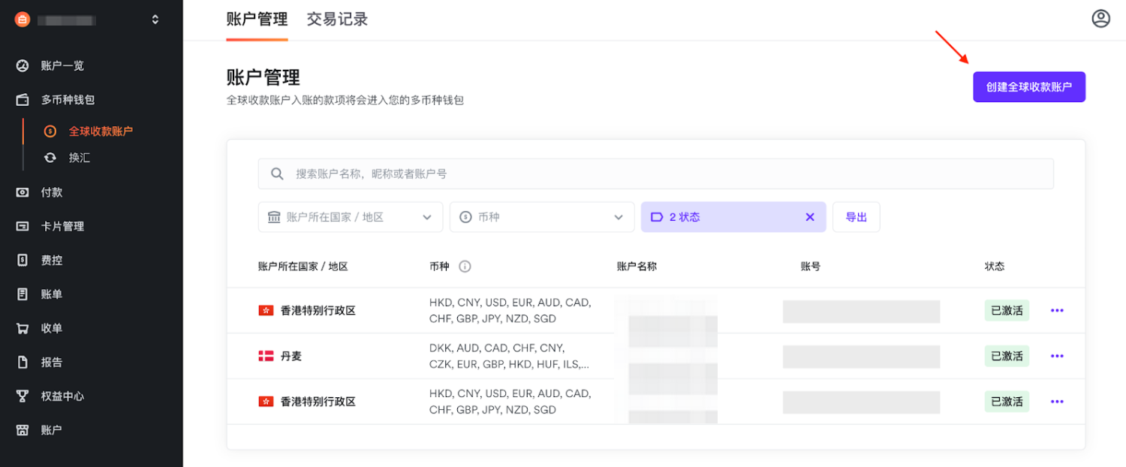Click the 权益中心 trophy icon

pos(23,396)
